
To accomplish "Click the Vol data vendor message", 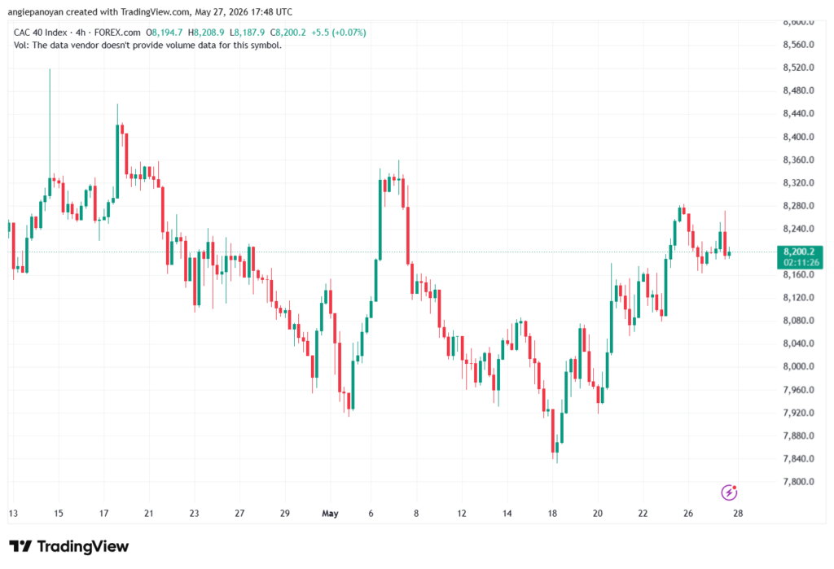I will pos(148,46).
